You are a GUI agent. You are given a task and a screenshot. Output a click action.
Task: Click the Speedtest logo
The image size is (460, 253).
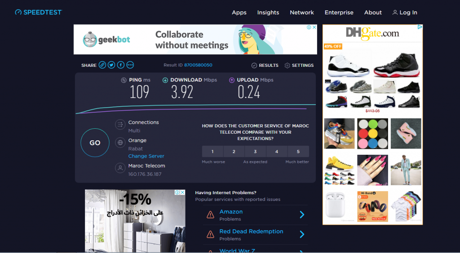[x=39, y=12]
